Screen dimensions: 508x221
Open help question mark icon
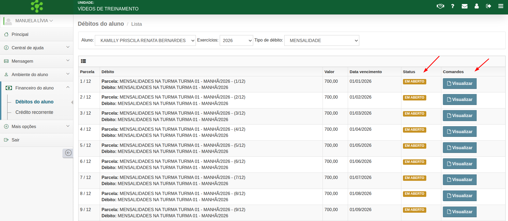453,6
